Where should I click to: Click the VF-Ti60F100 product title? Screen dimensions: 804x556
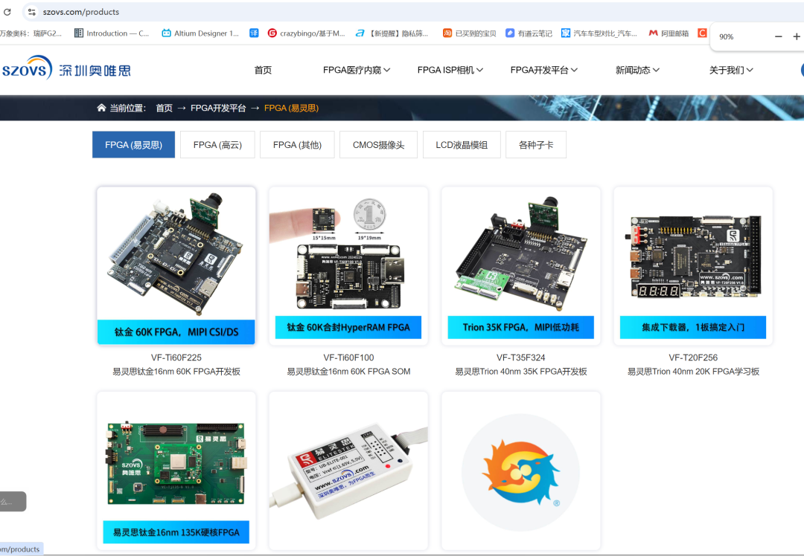point(348,358)
